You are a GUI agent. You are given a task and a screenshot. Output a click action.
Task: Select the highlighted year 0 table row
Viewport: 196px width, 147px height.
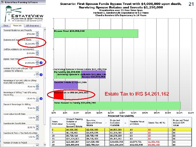[x=121, y=130]
